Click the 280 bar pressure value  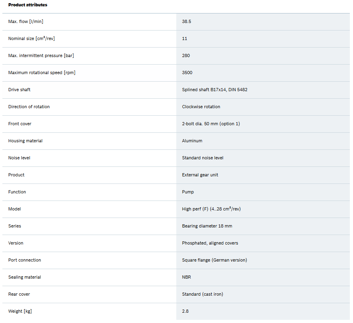(186, 55)
